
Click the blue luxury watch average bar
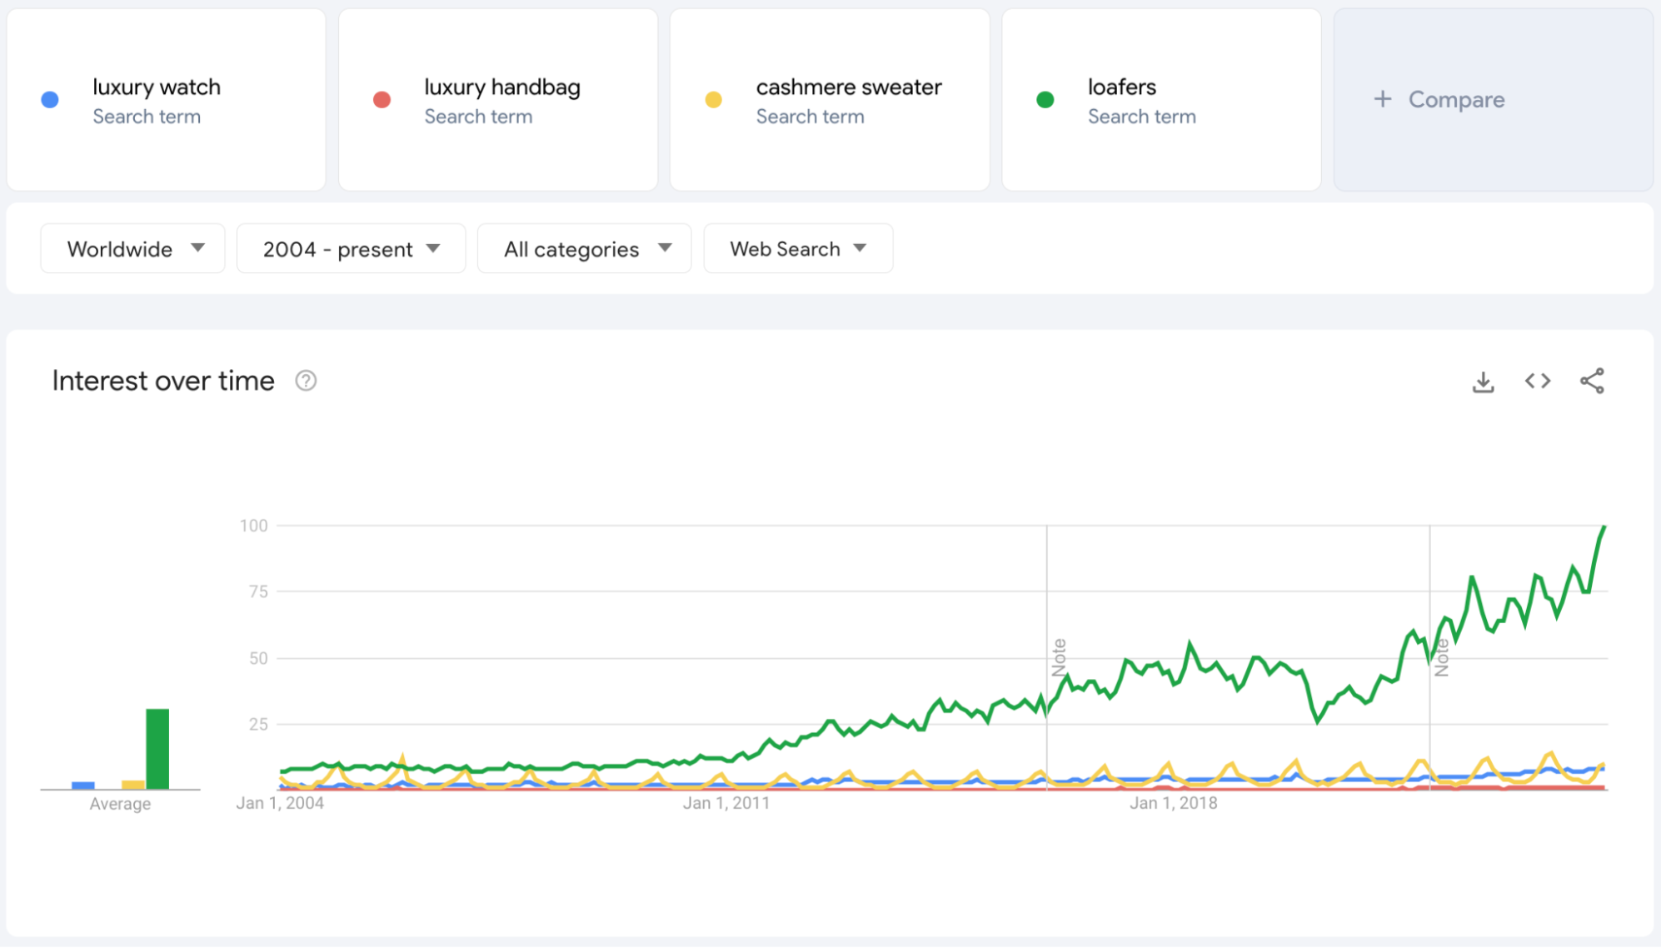[x=83, y=785]
